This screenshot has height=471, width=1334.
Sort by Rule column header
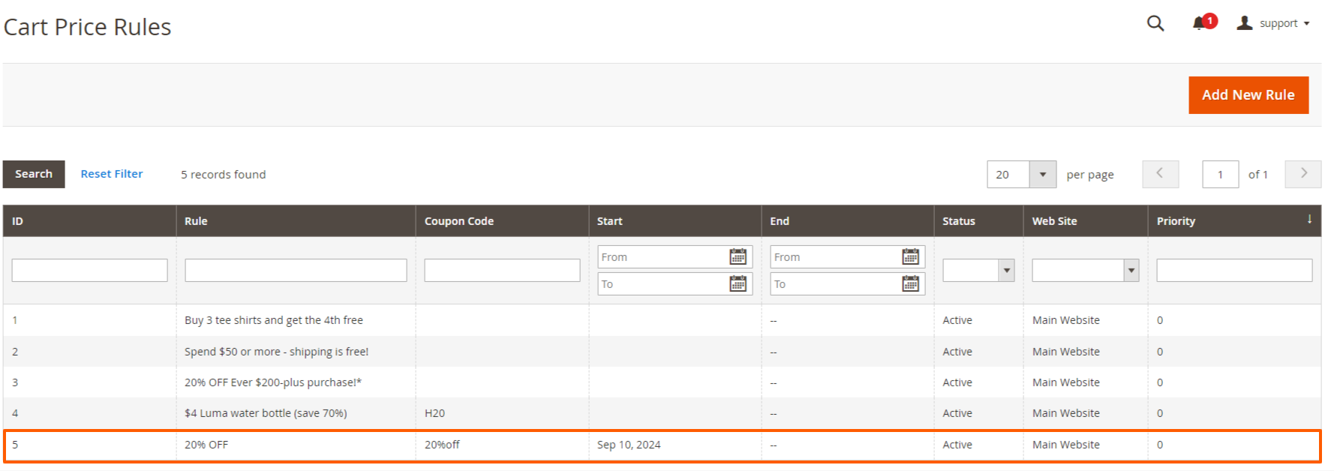pyautogui.click(x=296, y=221)
